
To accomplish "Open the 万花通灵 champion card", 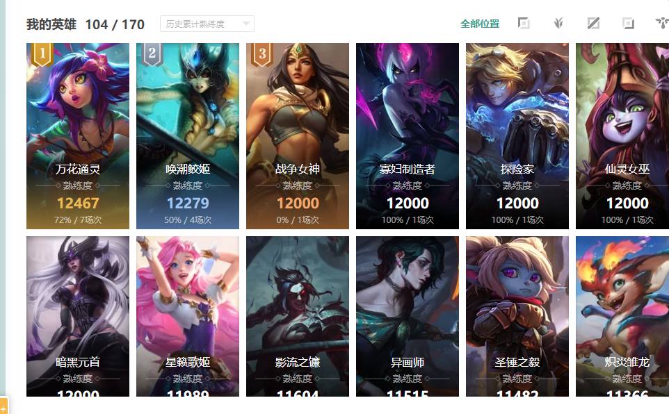I will pos(78,136).
